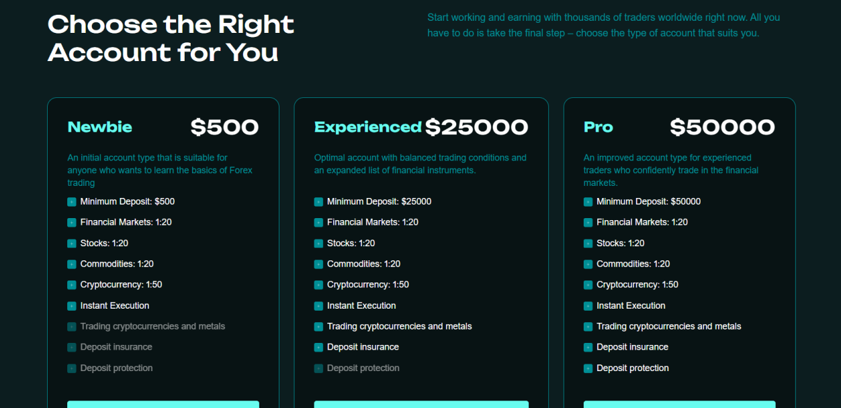Click the Newbie account title
The height and width of the screenshot is (408, 841).
coord(100,127)
